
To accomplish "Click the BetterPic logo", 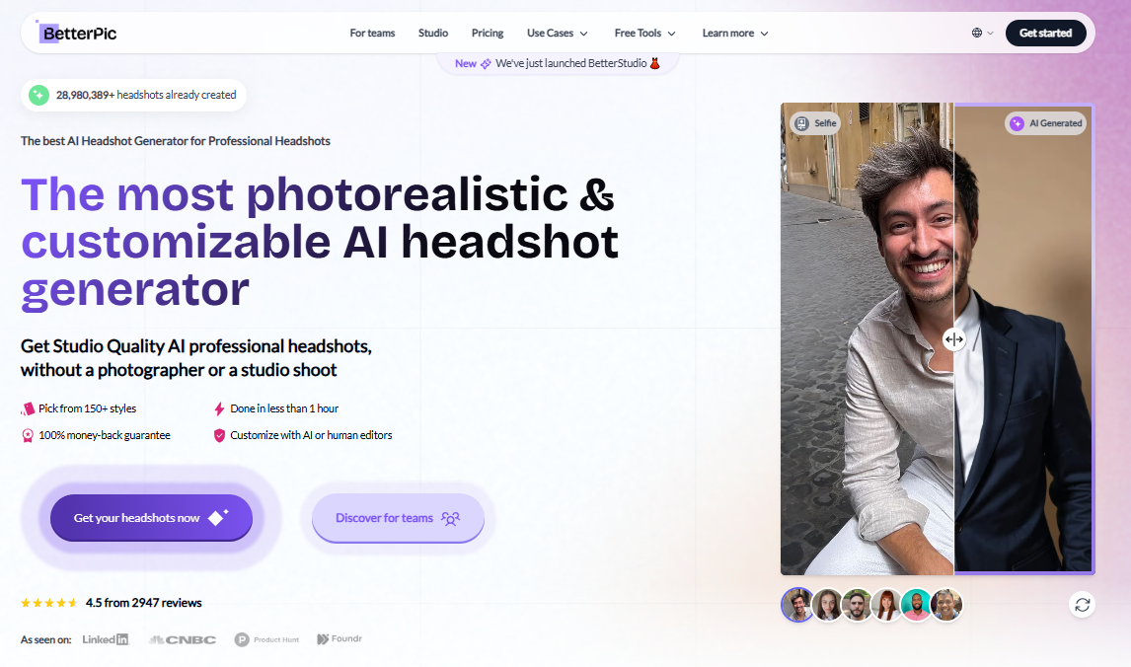I will [77, 33].
